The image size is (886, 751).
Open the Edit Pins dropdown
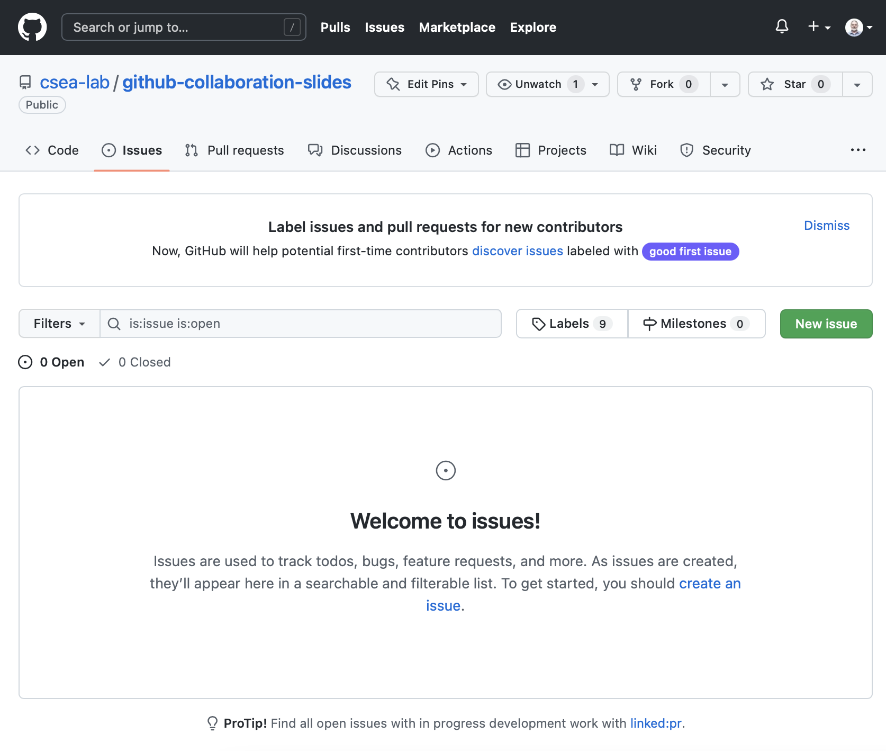426,84
